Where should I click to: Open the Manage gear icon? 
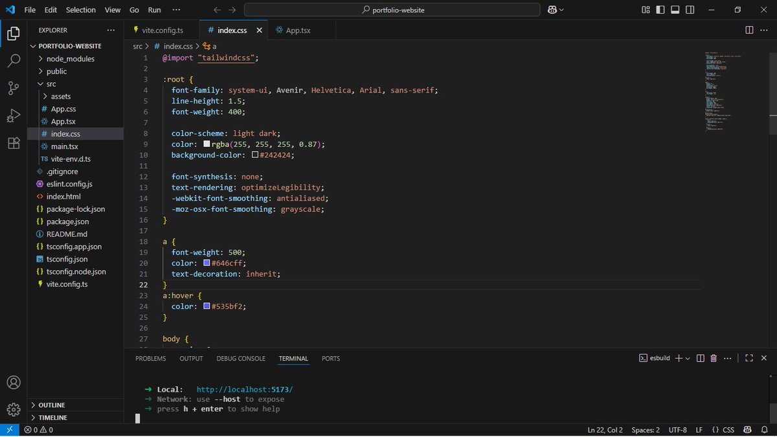click(x=13, y=409)
